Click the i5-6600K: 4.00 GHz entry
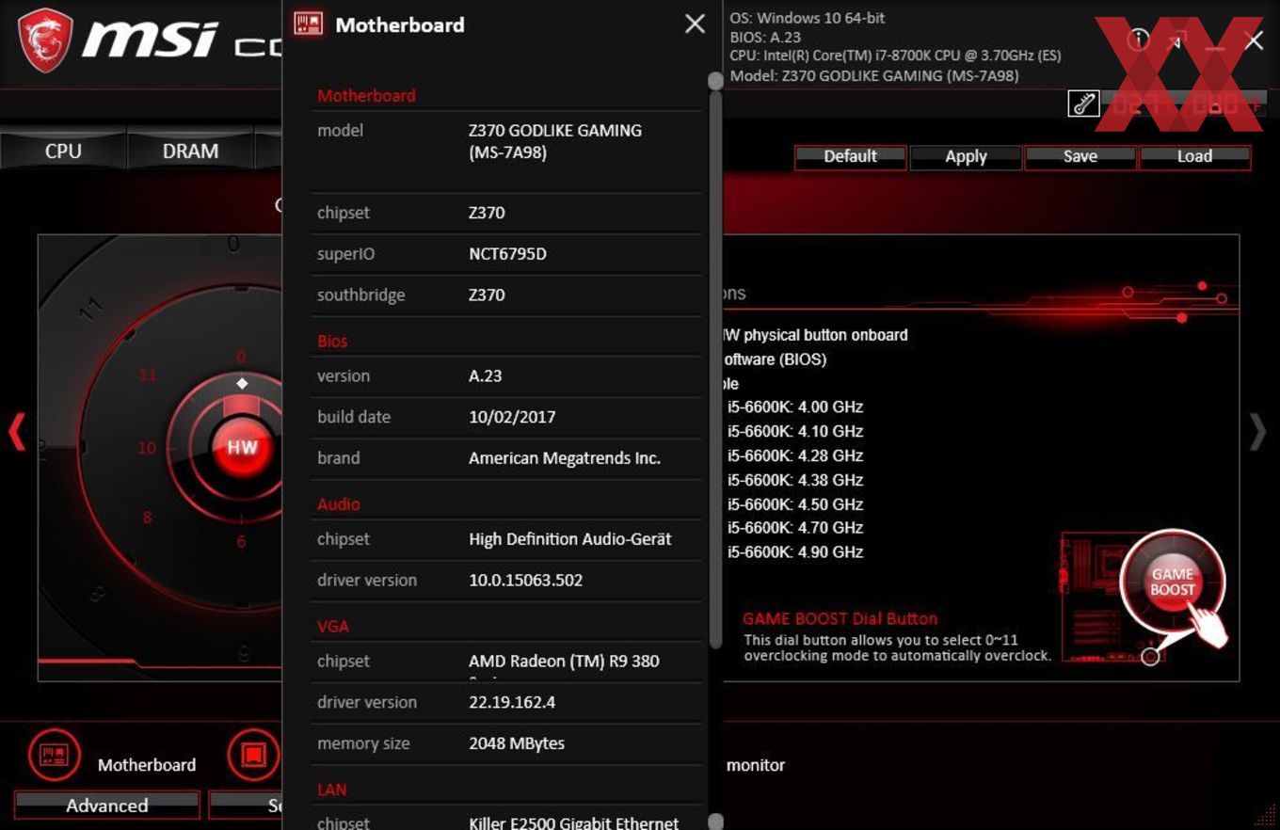This screenshot has width=1280, height=830. (x=794, y=407)
